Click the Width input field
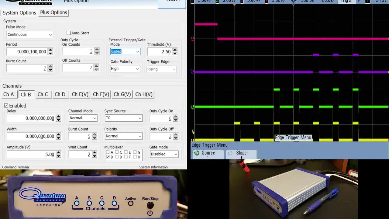The image size is (389, 219). pyautogui.click(x=31, y=136)
